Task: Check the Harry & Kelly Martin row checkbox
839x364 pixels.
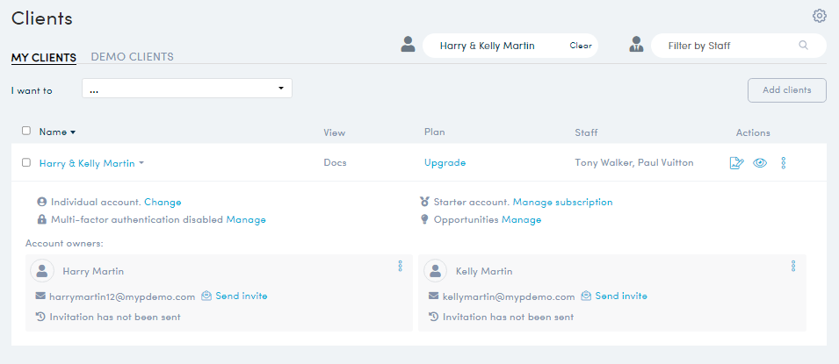Action: pyautogui.click(x=26, y=162)
